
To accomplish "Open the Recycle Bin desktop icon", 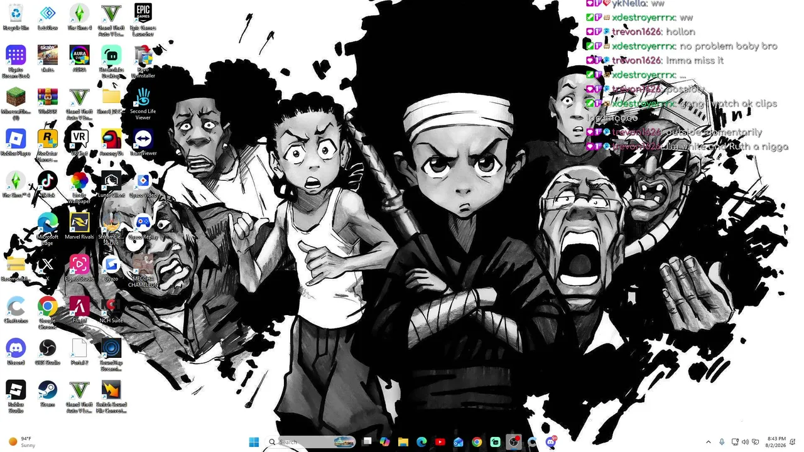I will 16,17.
